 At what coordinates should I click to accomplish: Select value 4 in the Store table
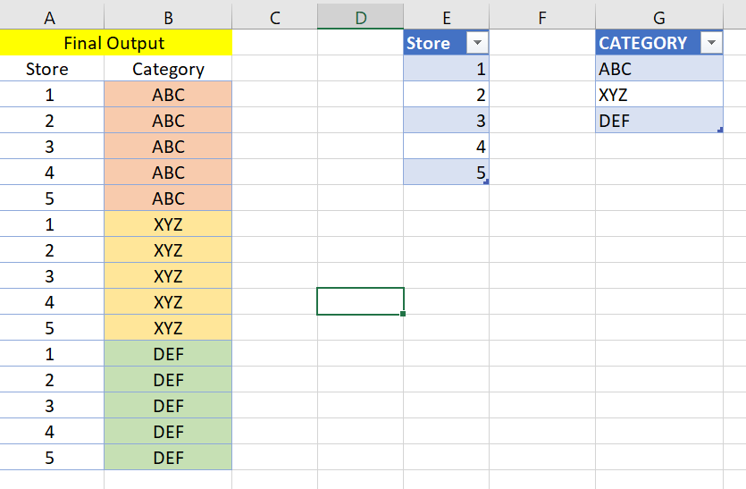click(x=447, y=147)
